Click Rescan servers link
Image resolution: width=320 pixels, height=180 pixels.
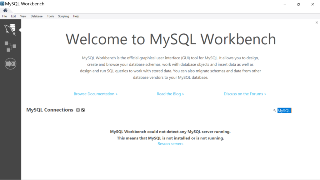tap(170, 144)
